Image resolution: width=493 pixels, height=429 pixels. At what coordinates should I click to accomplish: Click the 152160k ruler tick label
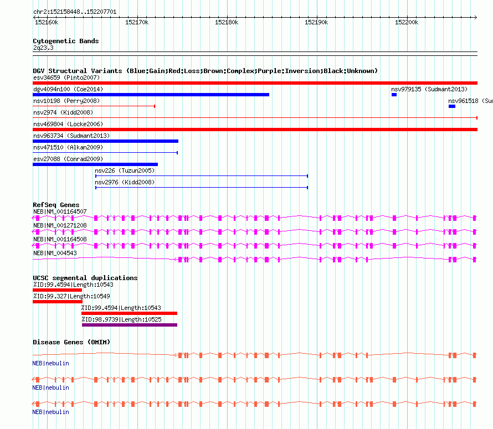[47, 22]
